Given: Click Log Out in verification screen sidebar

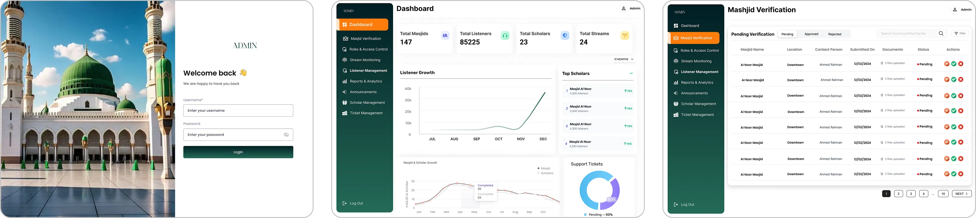Looking at the screenshot, I should (x=684, y=204).
